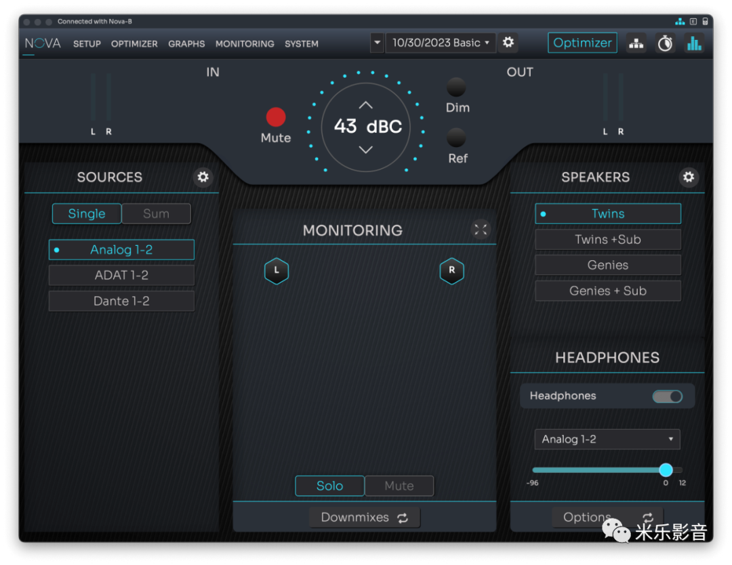Expand the headphones Analog 1-2 source dropdown

pos(607,439)
